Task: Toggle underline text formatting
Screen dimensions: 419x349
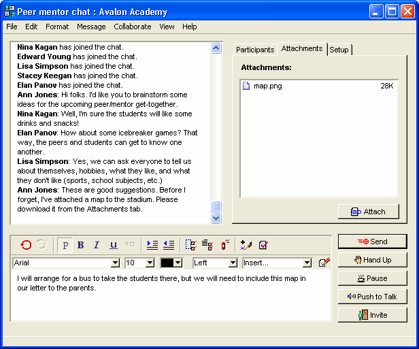Action: click(x=113, y=245)
